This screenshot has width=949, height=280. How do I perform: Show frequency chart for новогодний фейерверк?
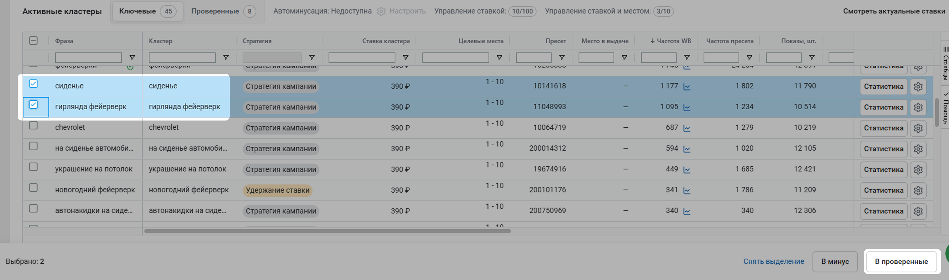point(687,191)
